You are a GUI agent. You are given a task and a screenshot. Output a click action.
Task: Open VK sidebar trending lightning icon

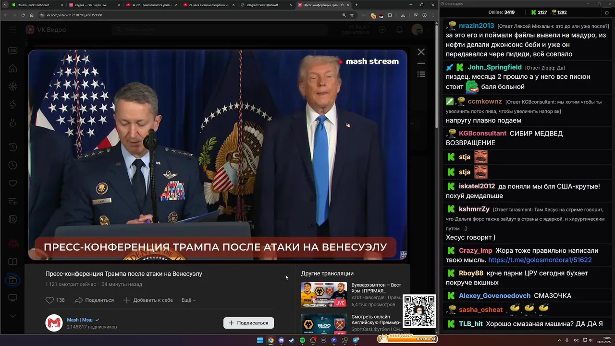click(x=12, y=105)
